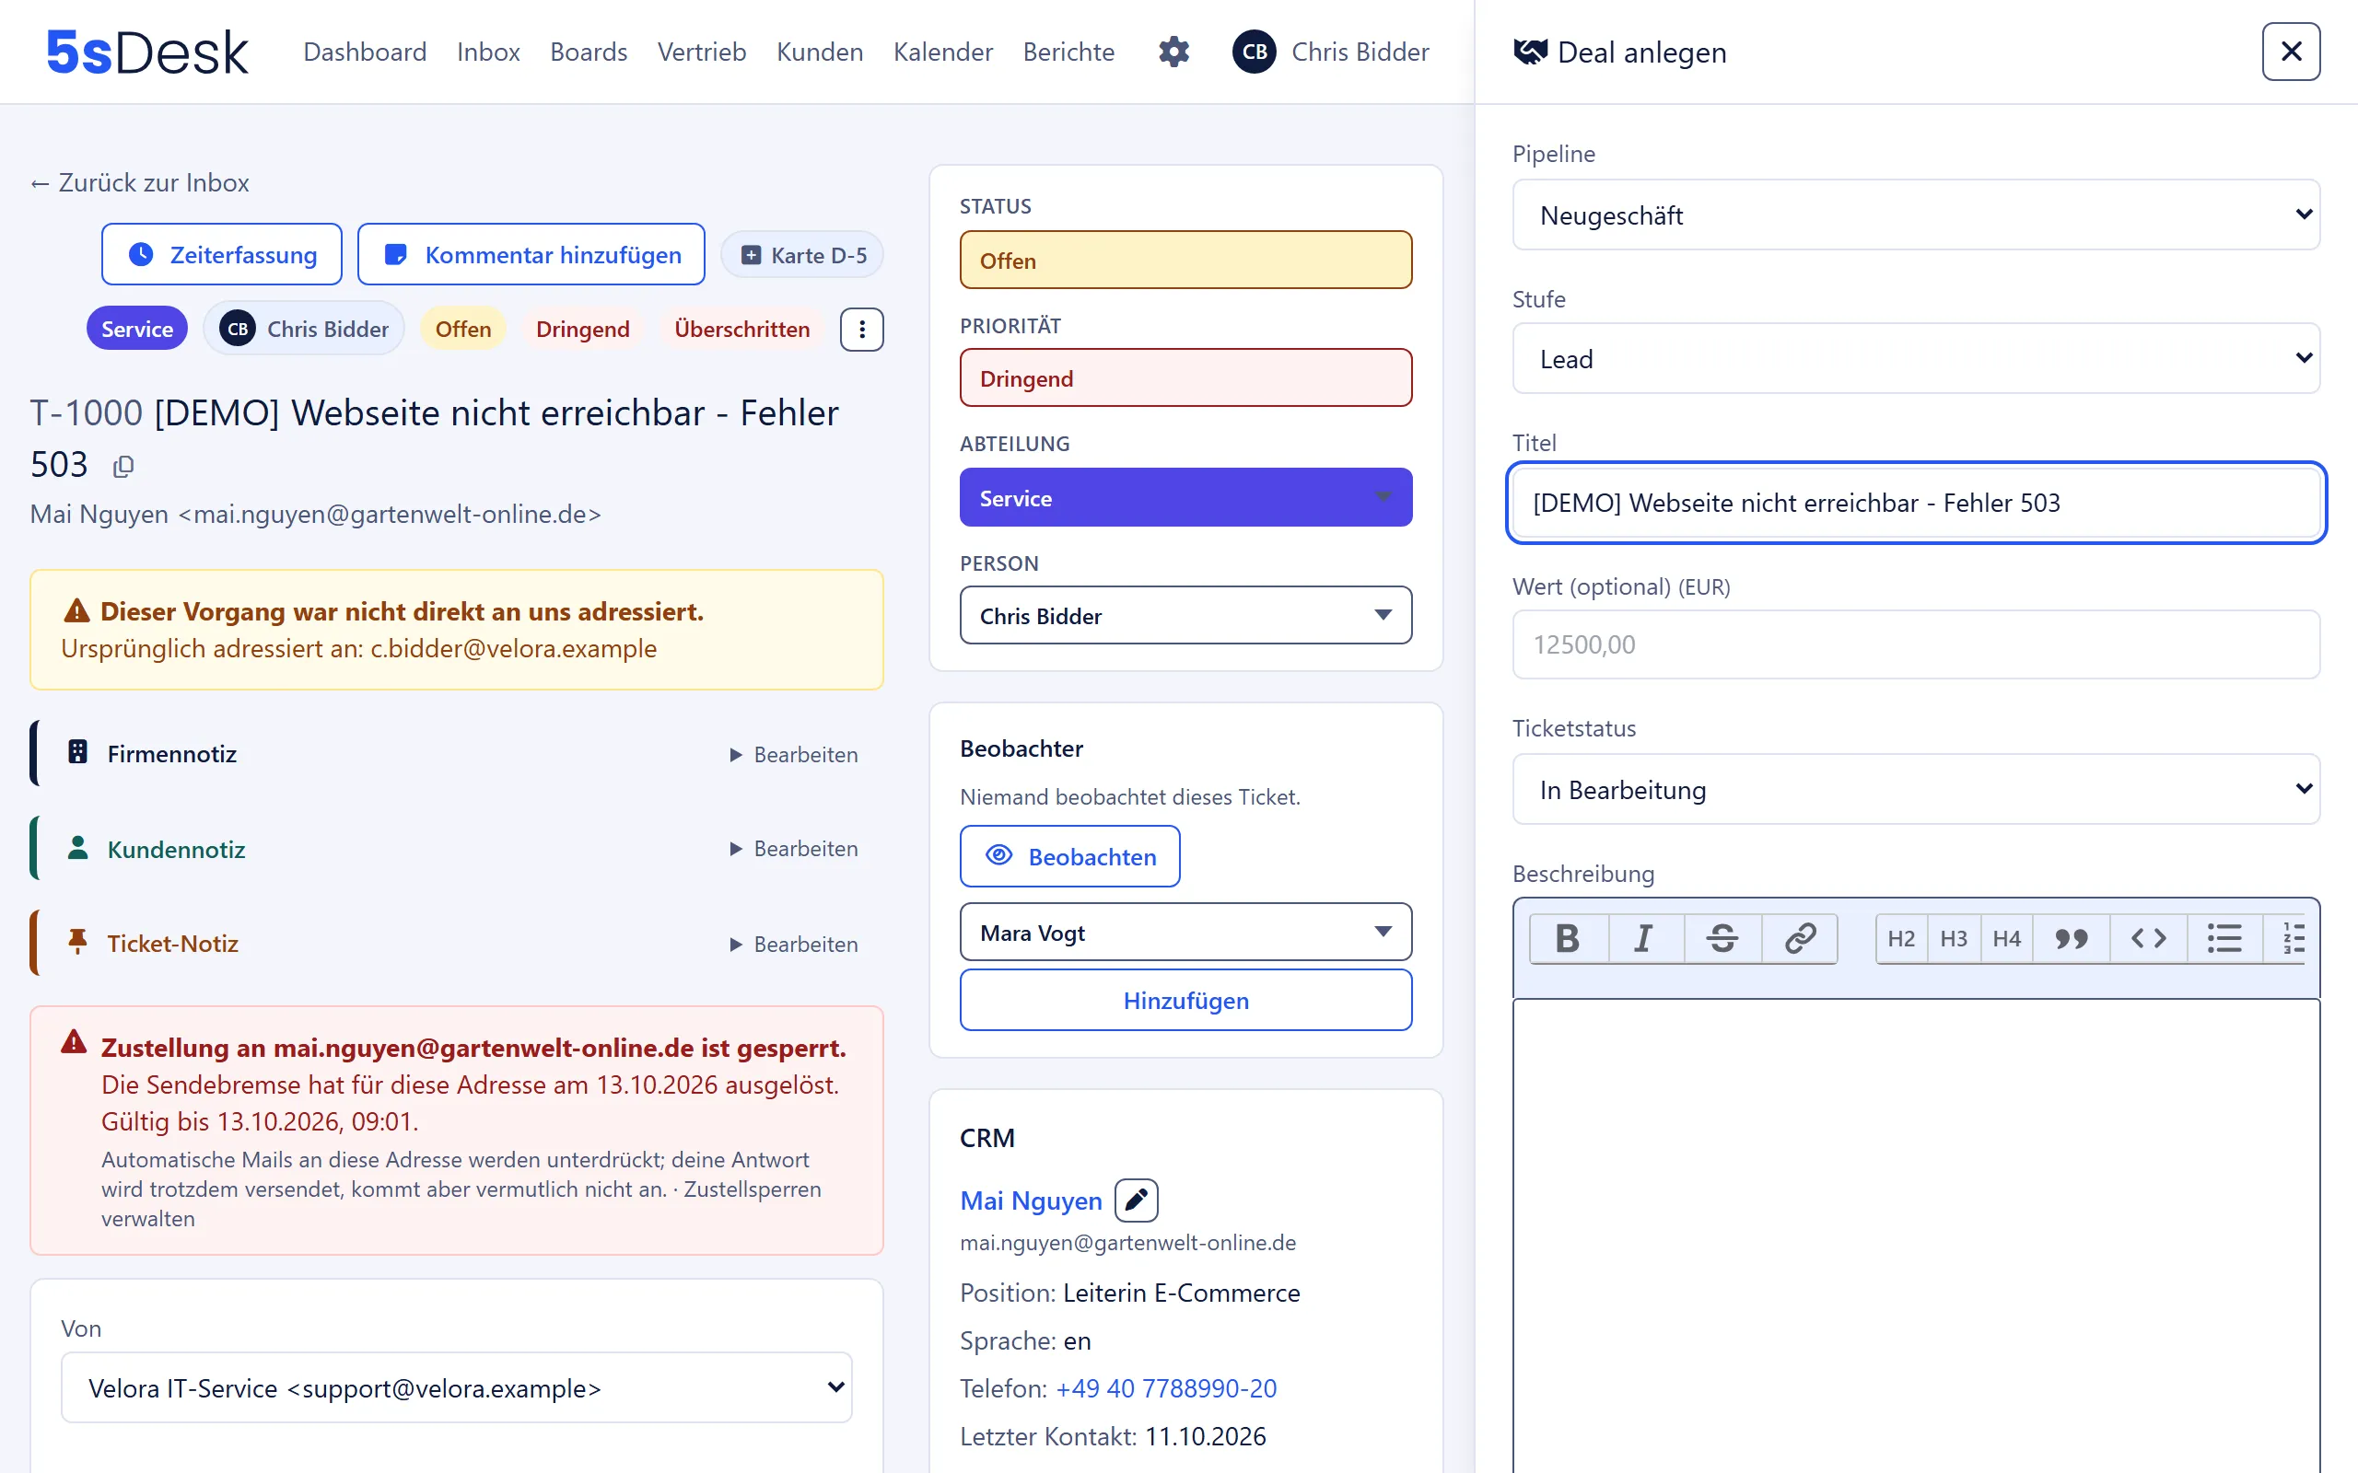Open the Pipeline dropdown
Viewport: 2358px width, 1473px height.
[x=1916, y=215]
